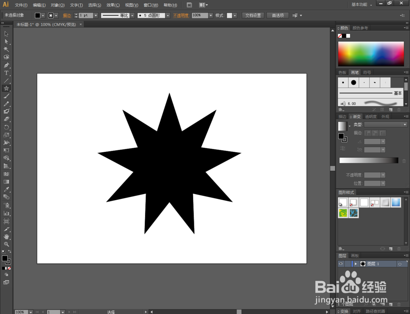Select the Mesh tool
This screenshot has height=314, width=410.
[6, 174]
